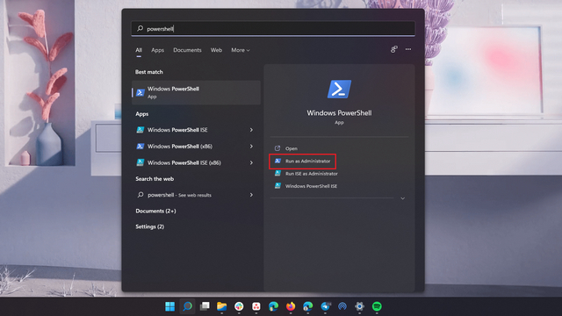This screenshot has height=316, width=562.
Task: Click the Windows PowerShell best match label
Action: click(x=173, y=89)
